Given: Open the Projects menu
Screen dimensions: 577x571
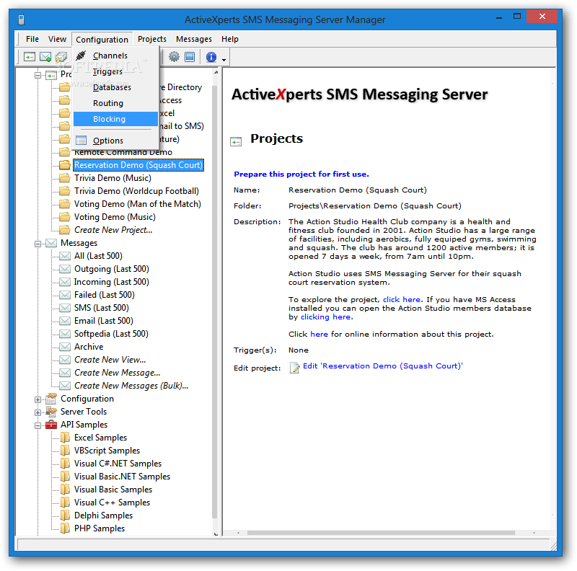Looking at the screenshot, I should click(x=152, y=39).
